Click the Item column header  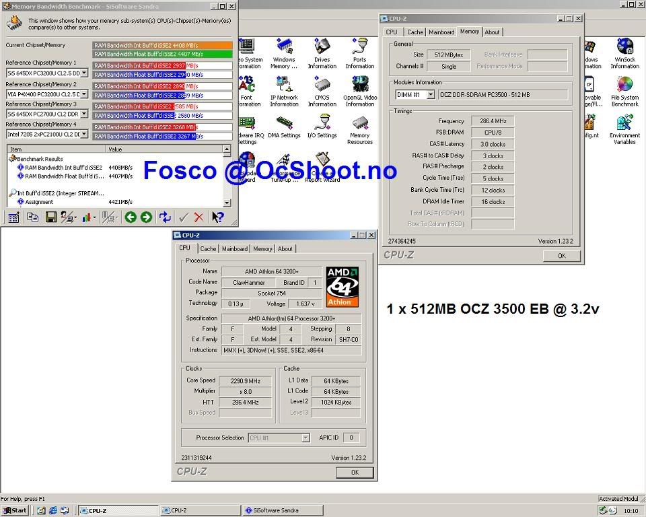point(57,149)
